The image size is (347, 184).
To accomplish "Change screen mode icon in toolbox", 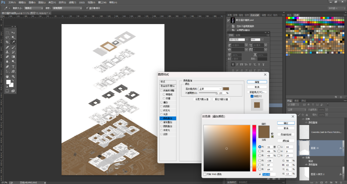I will tap(13, 91).
